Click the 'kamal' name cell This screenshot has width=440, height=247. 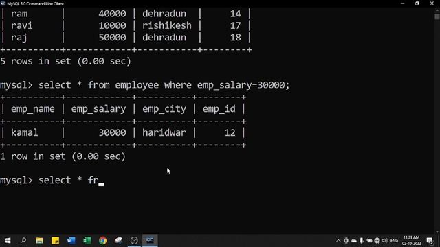pyautogui.click(x=25, y=132)
